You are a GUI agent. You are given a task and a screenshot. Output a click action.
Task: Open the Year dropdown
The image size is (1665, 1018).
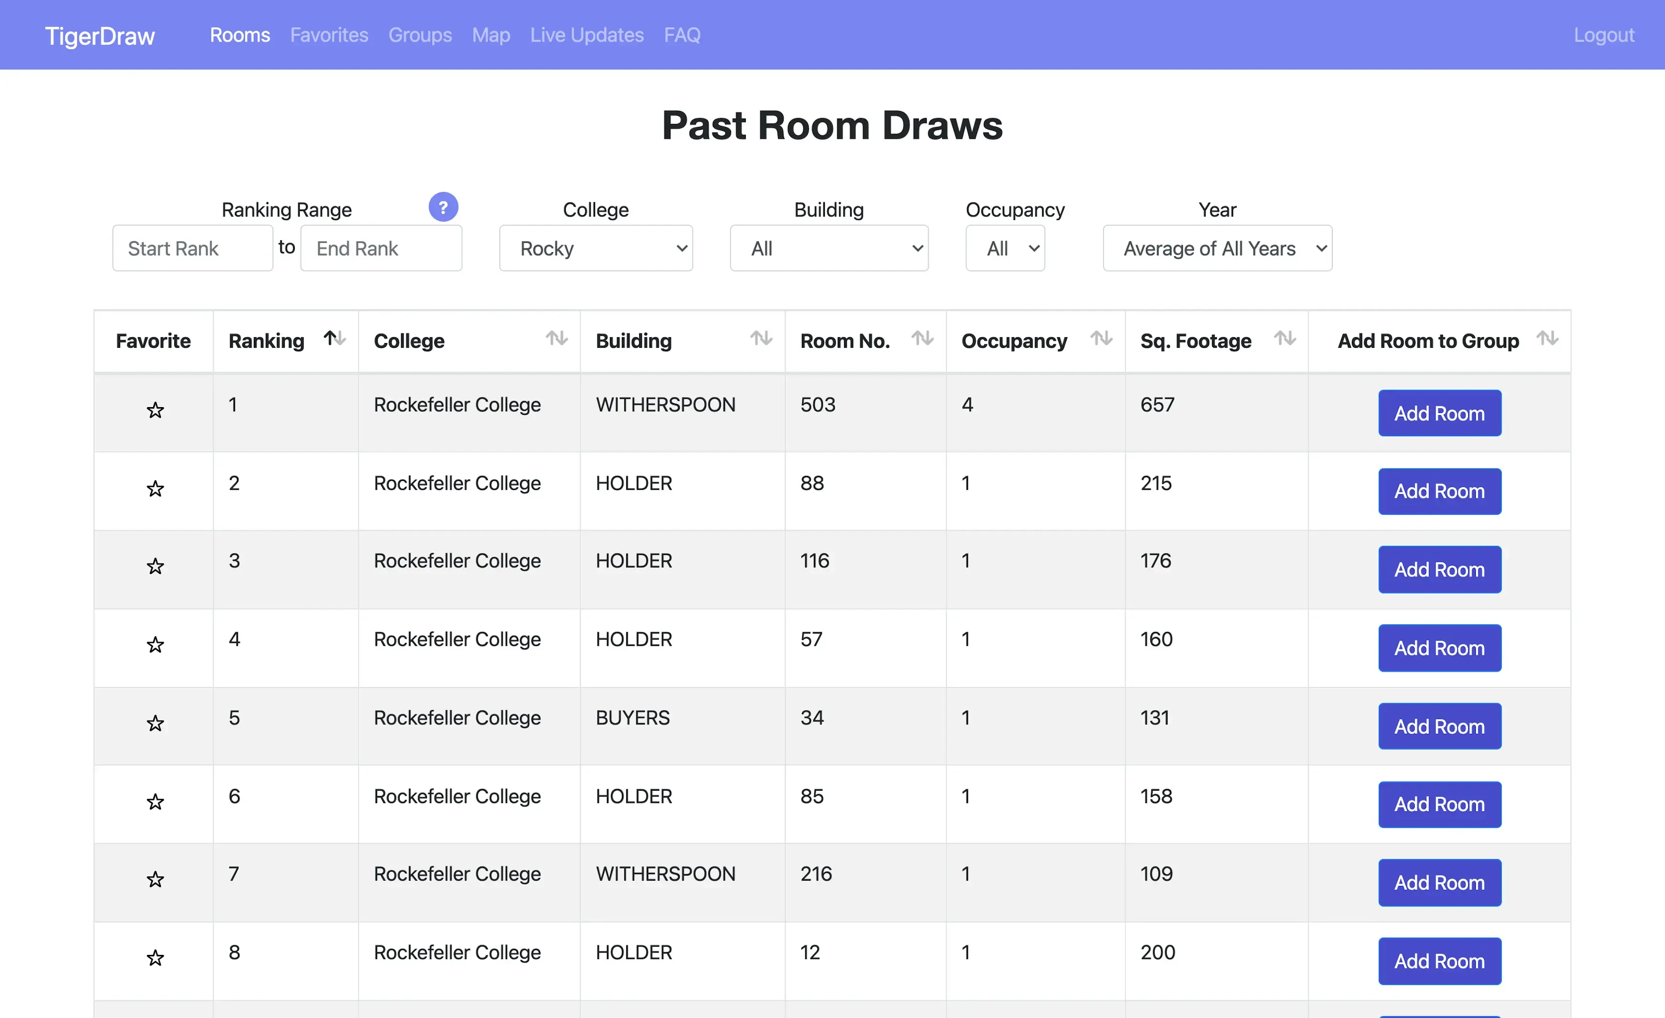(x=1216, y=248)
